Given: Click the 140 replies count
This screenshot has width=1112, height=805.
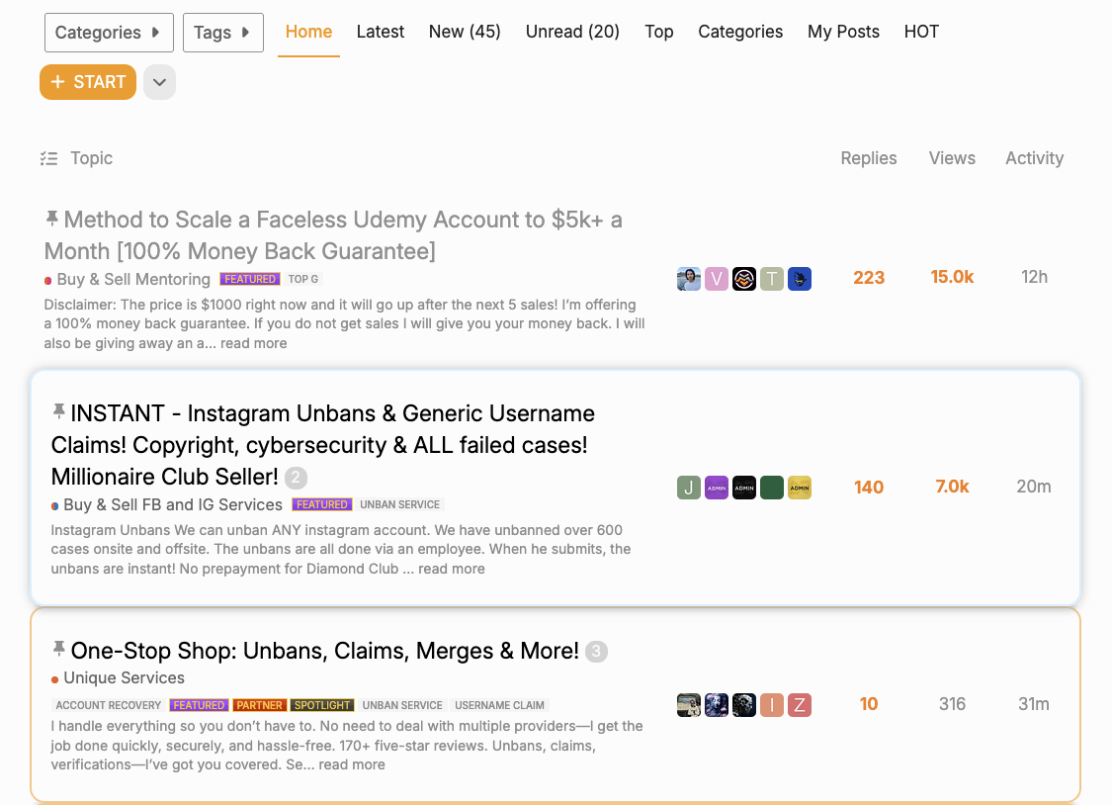Looking at the screenshot, I should click(869, 488).
